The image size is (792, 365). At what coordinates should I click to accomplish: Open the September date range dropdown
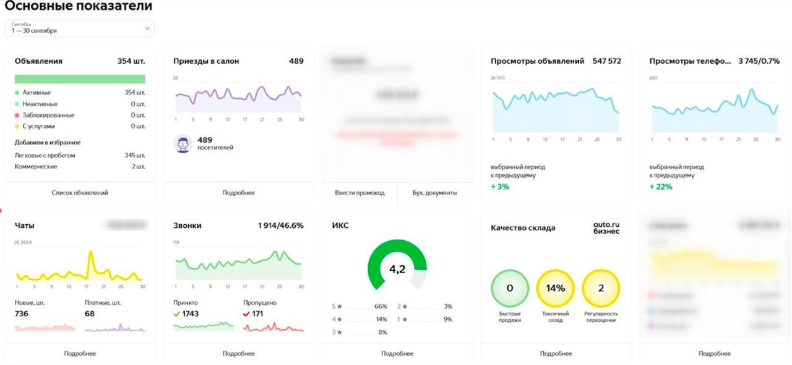point(79,28)
